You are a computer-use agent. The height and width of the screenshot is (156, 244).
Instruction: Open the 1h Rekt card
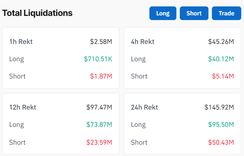click(x=61, y=58)
